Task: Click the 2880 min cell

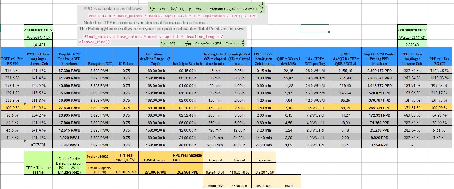Action: [x=215, y=145]
